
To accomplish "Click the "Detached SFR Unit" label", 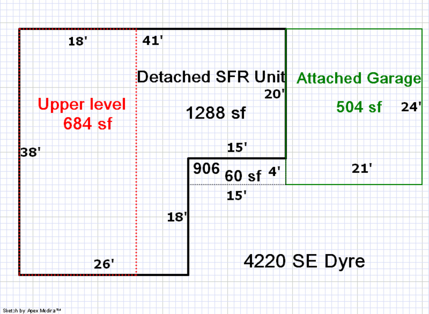I will click(x=211, y=77).
